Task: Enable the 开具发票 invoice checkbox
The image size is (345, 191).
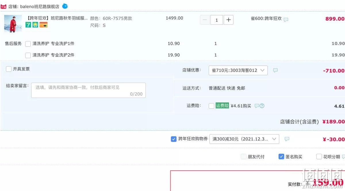Action: point(9,69)
